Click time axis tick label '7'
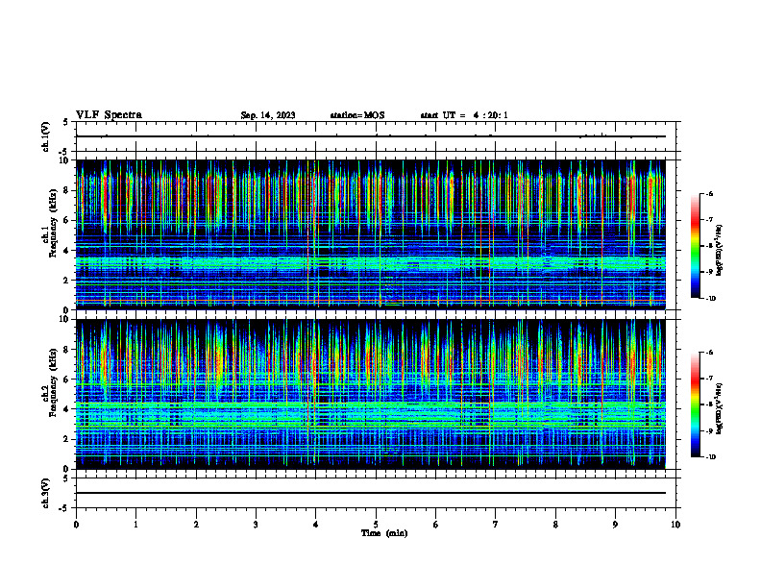 [496, 525]
